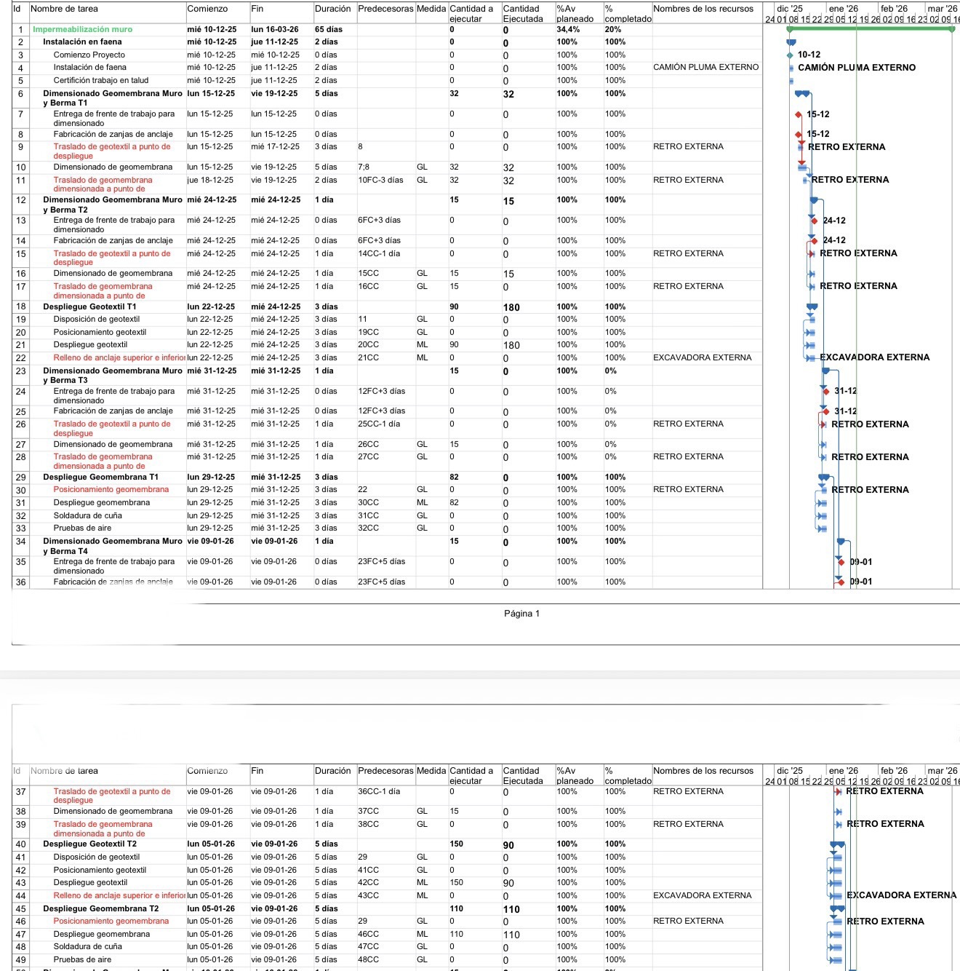Select the '34,4%' planned progress cell
The image size is (960, 971).
pos(568,30)
